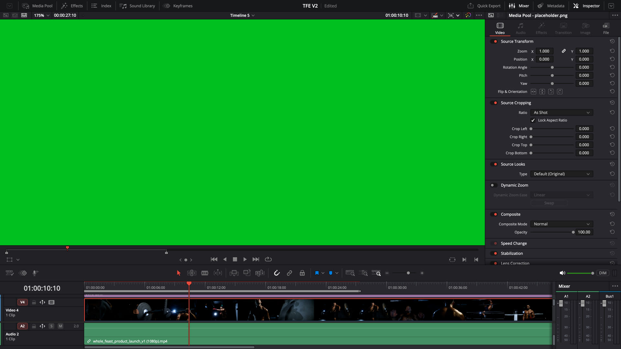Toggle Source Cropping enable switch
The height and width of the screenshot is (349, 621).
click(x=494, y=103)
